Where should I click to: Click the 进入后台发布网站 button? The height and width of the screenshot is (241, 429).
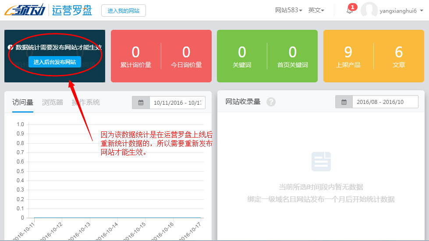point(55,62)
